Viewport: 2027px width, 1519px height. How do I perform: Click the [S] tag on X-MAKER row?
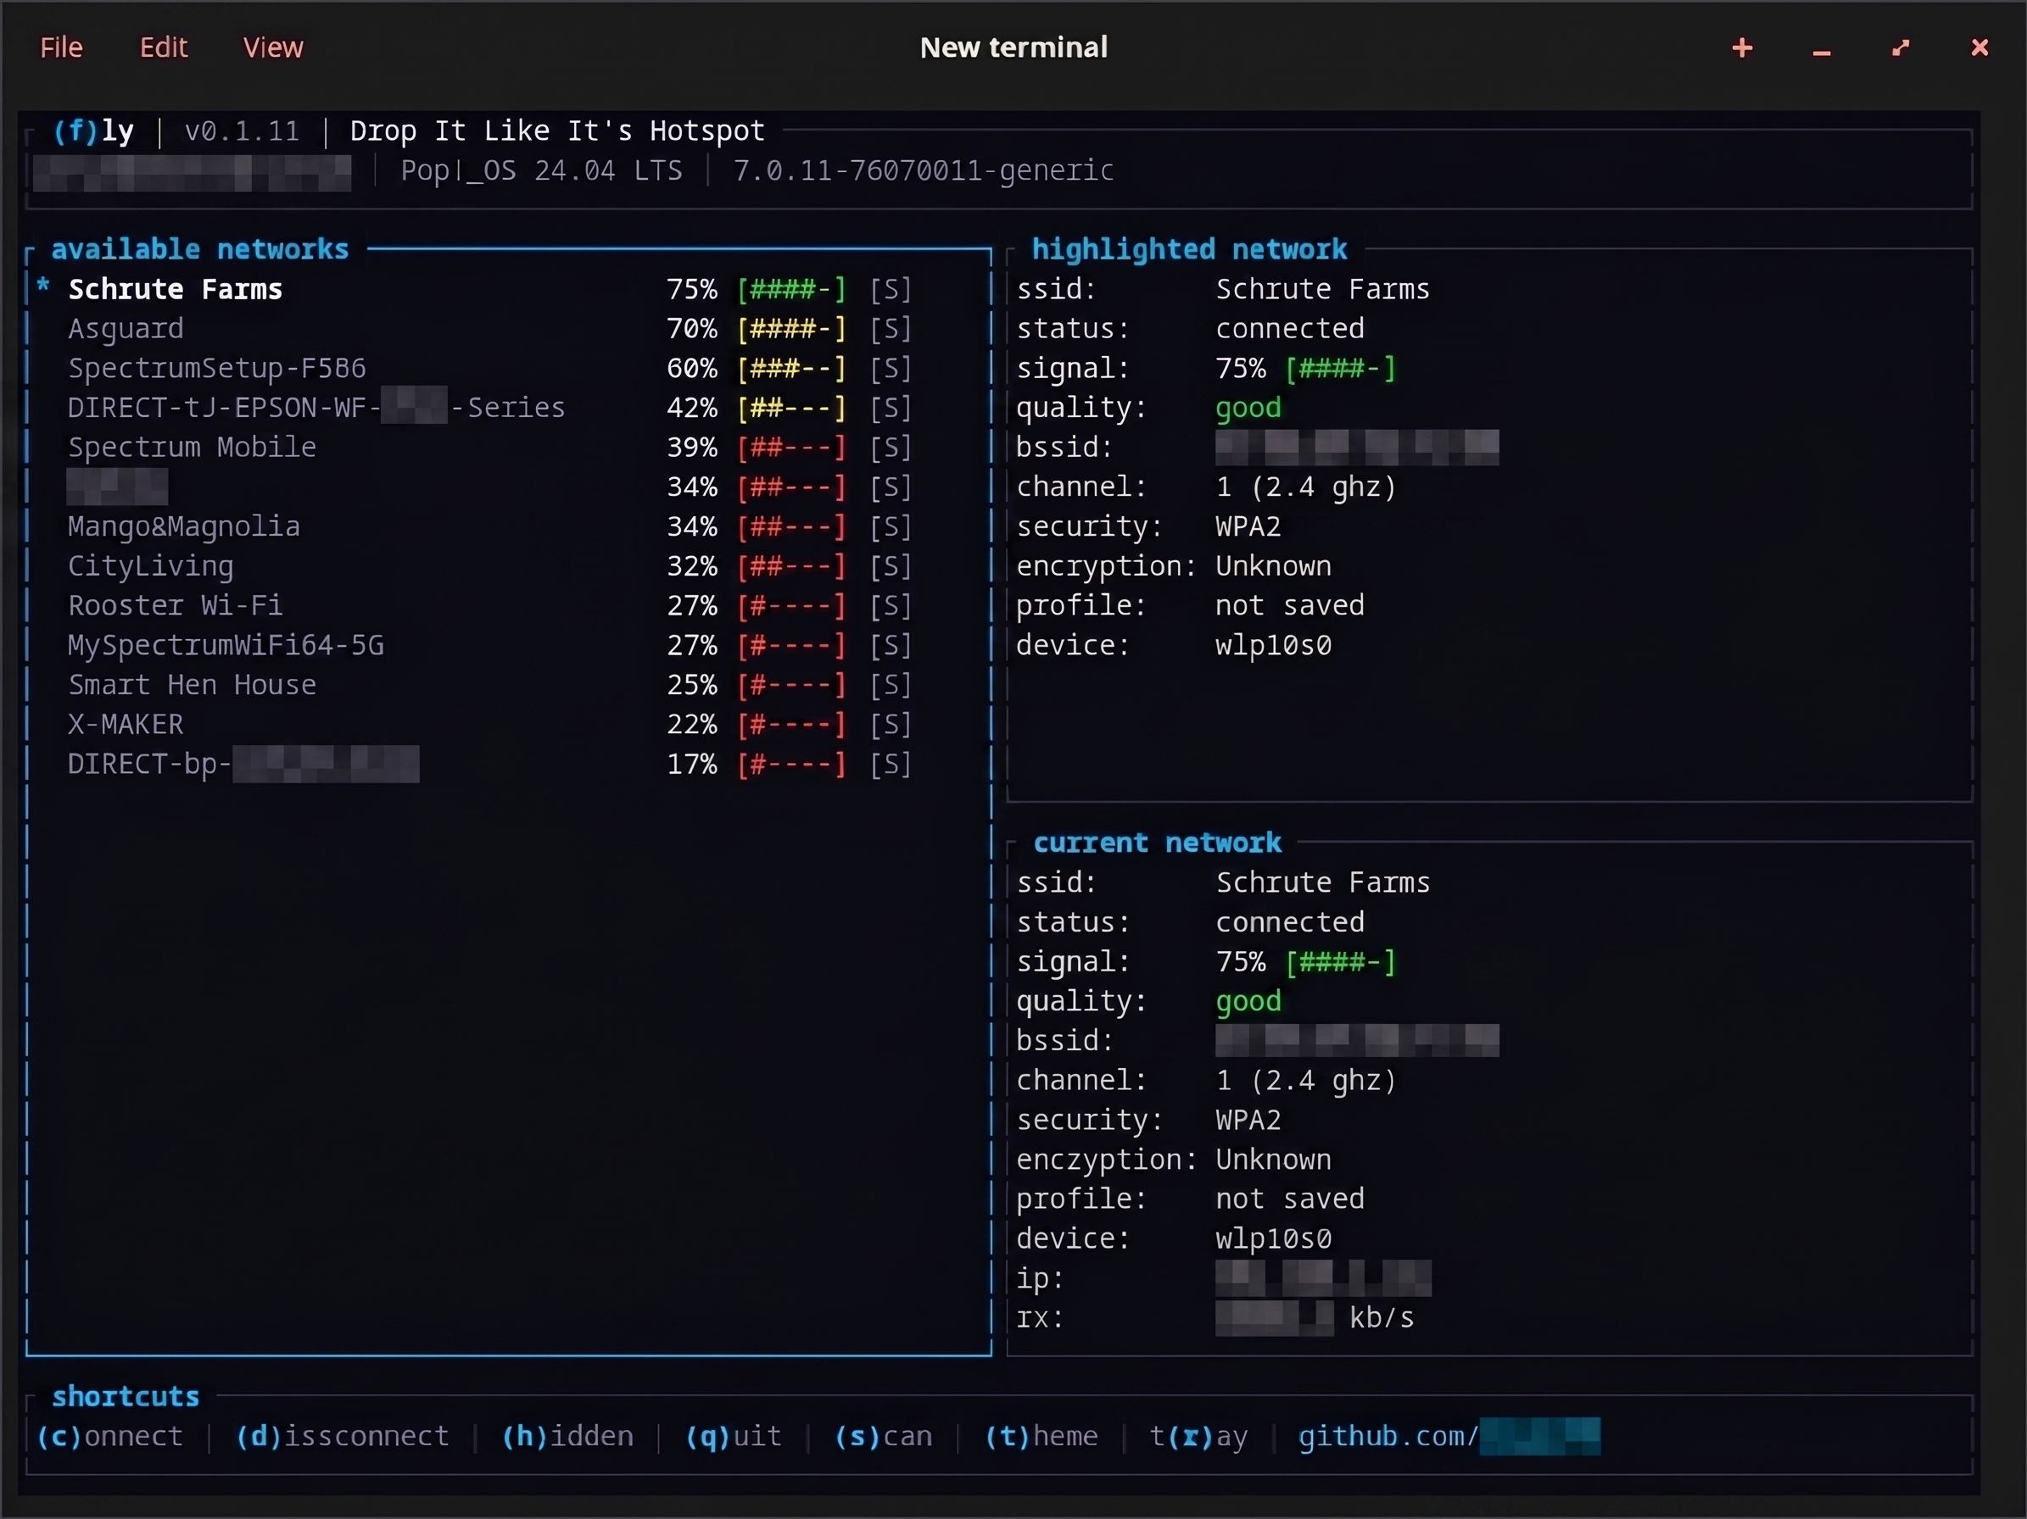(891, 724)
